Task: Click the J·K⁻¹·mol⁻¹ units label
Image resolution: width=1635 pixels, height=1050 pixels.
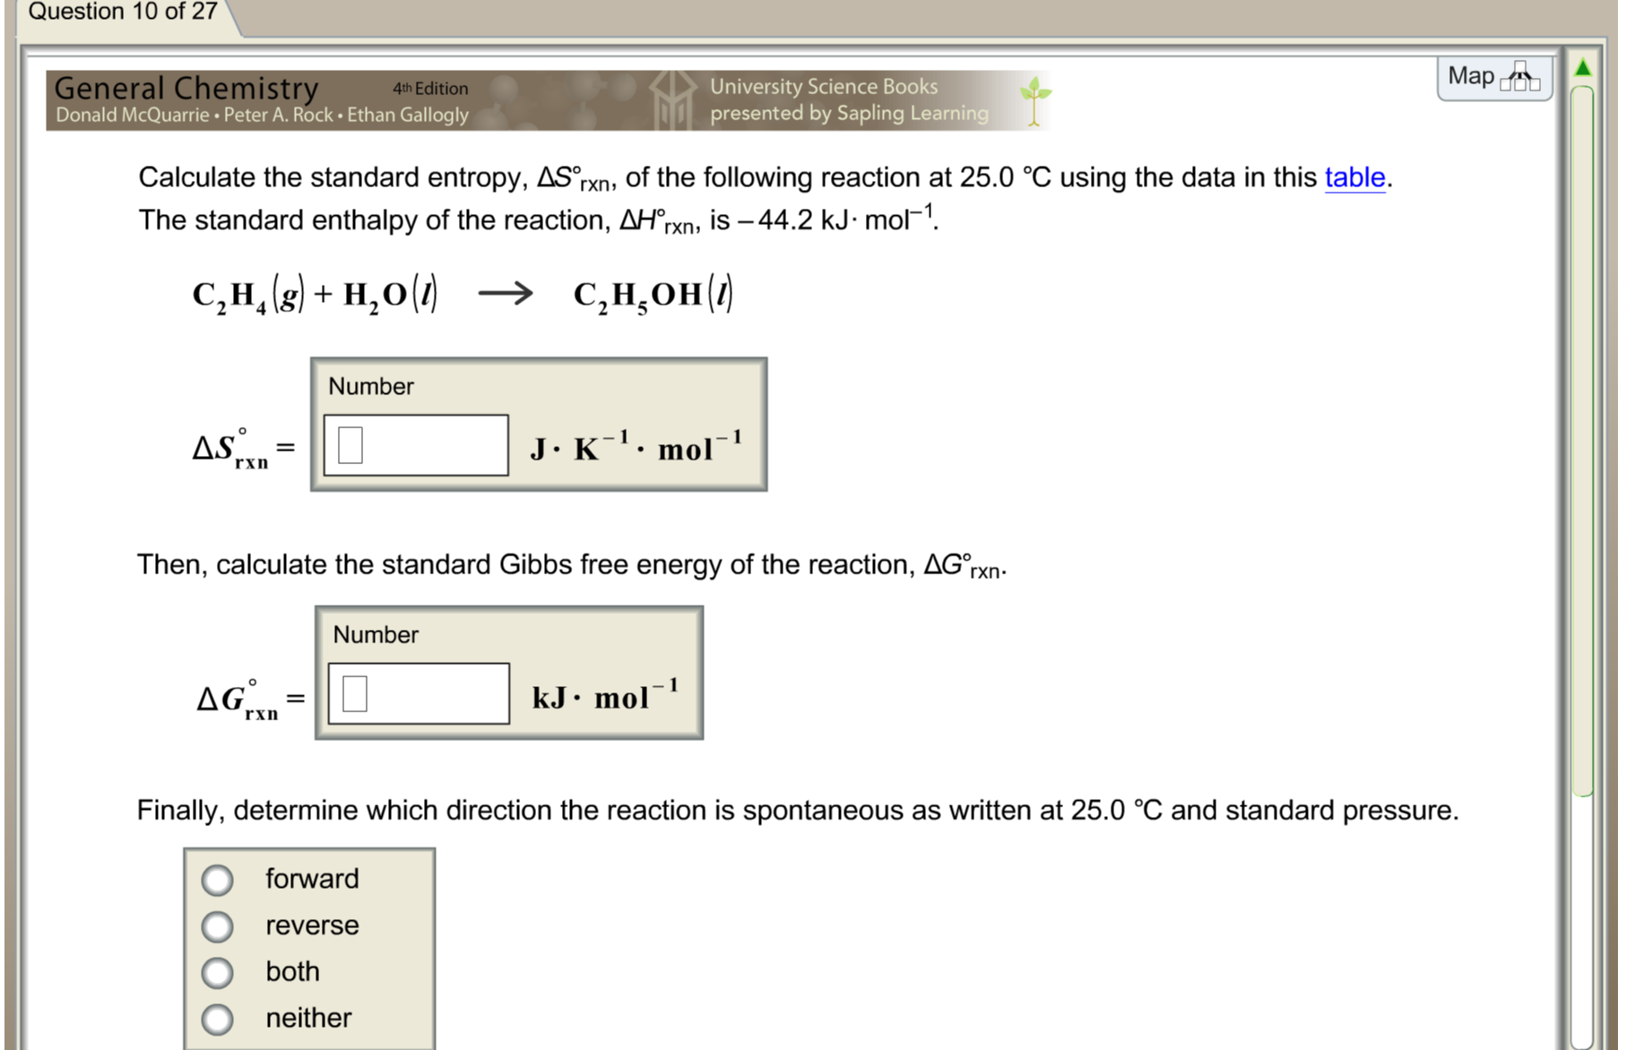Action: (x=636, y=445)
